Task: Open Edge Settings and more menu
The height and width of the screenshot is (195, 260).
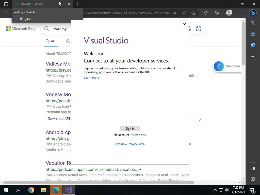Action: click(x=241, y=13)
